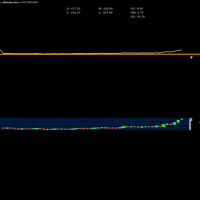Select the high price 'H: 123.95'
Viewport: 200px width, 200px height.
coord(106,9)
